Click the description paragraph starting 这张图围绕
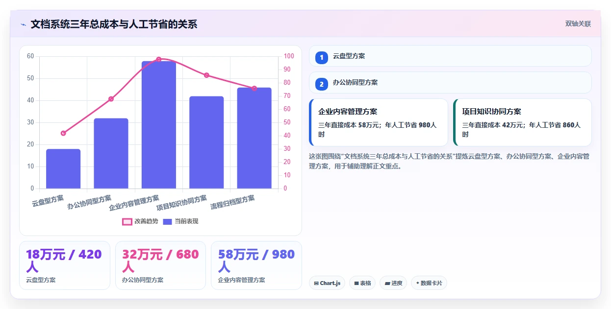 coord(449,161)
